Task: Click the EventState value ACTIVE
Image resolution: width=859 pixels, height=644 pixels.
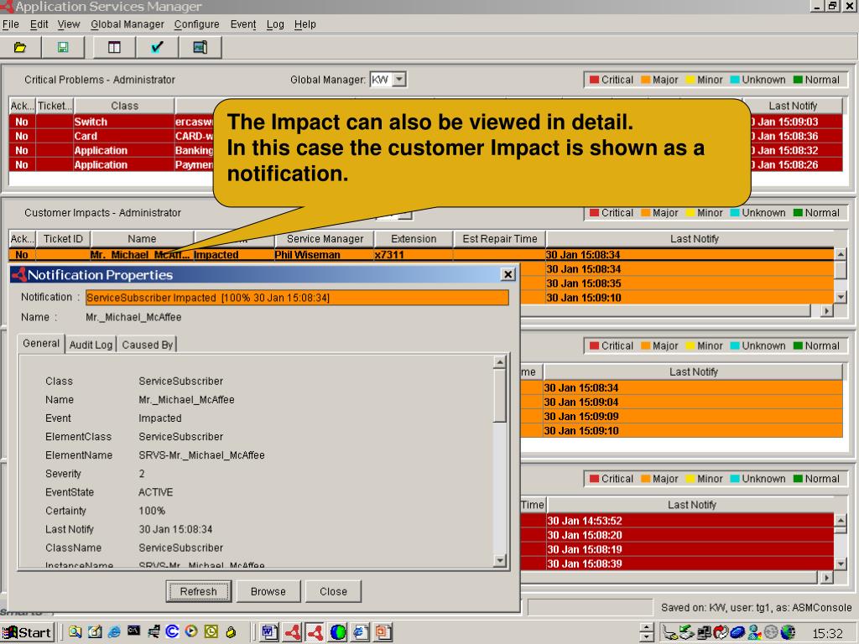Action: pos(155,492)
